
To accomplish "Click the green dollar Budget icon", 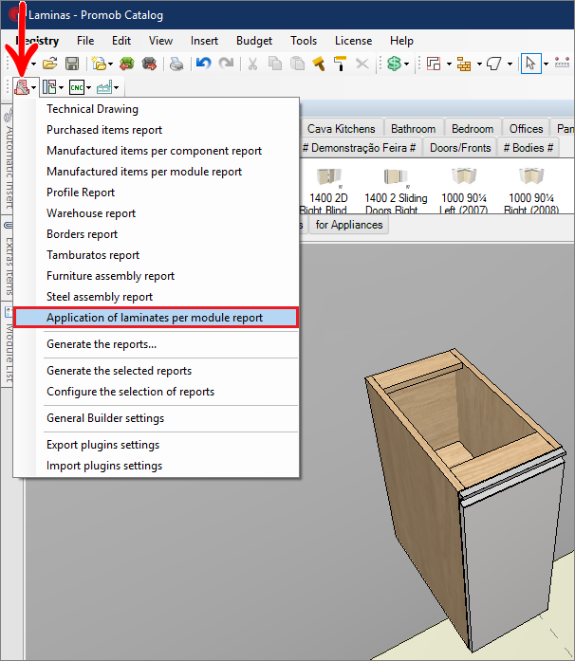I will (x=394, y=64).
